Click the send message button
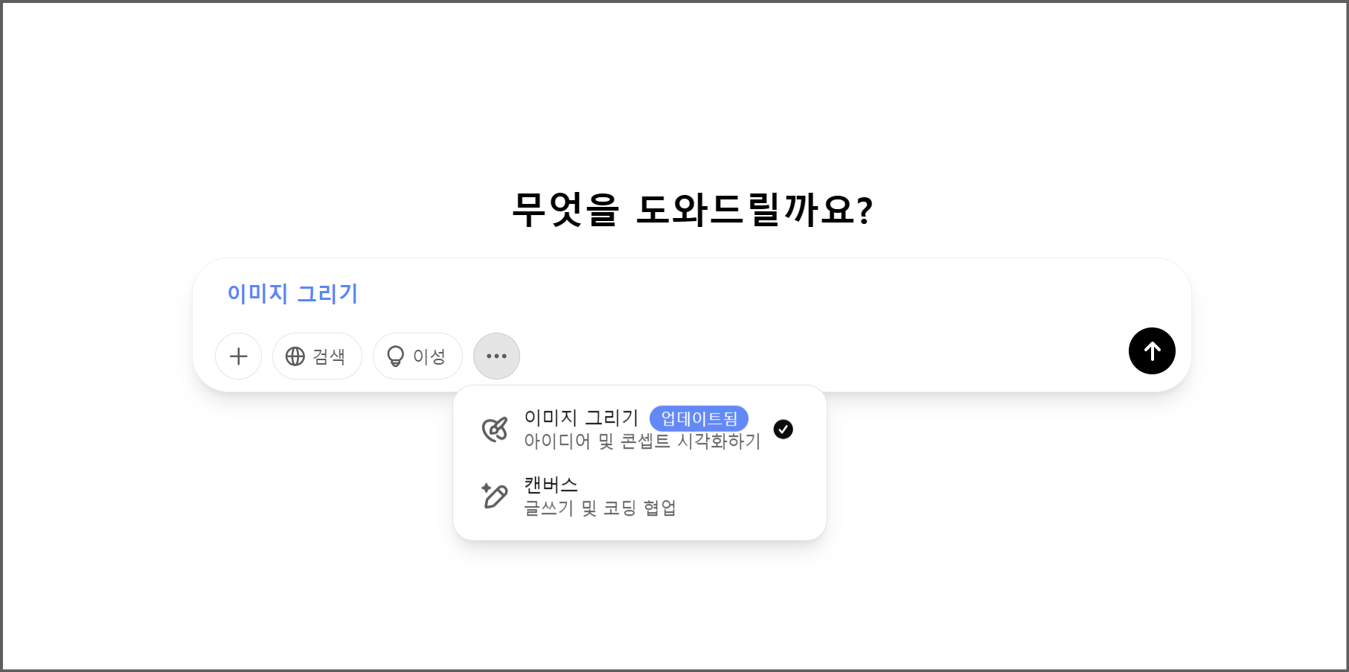This screenshot has width=1349, height=672. click(1152, 351)
